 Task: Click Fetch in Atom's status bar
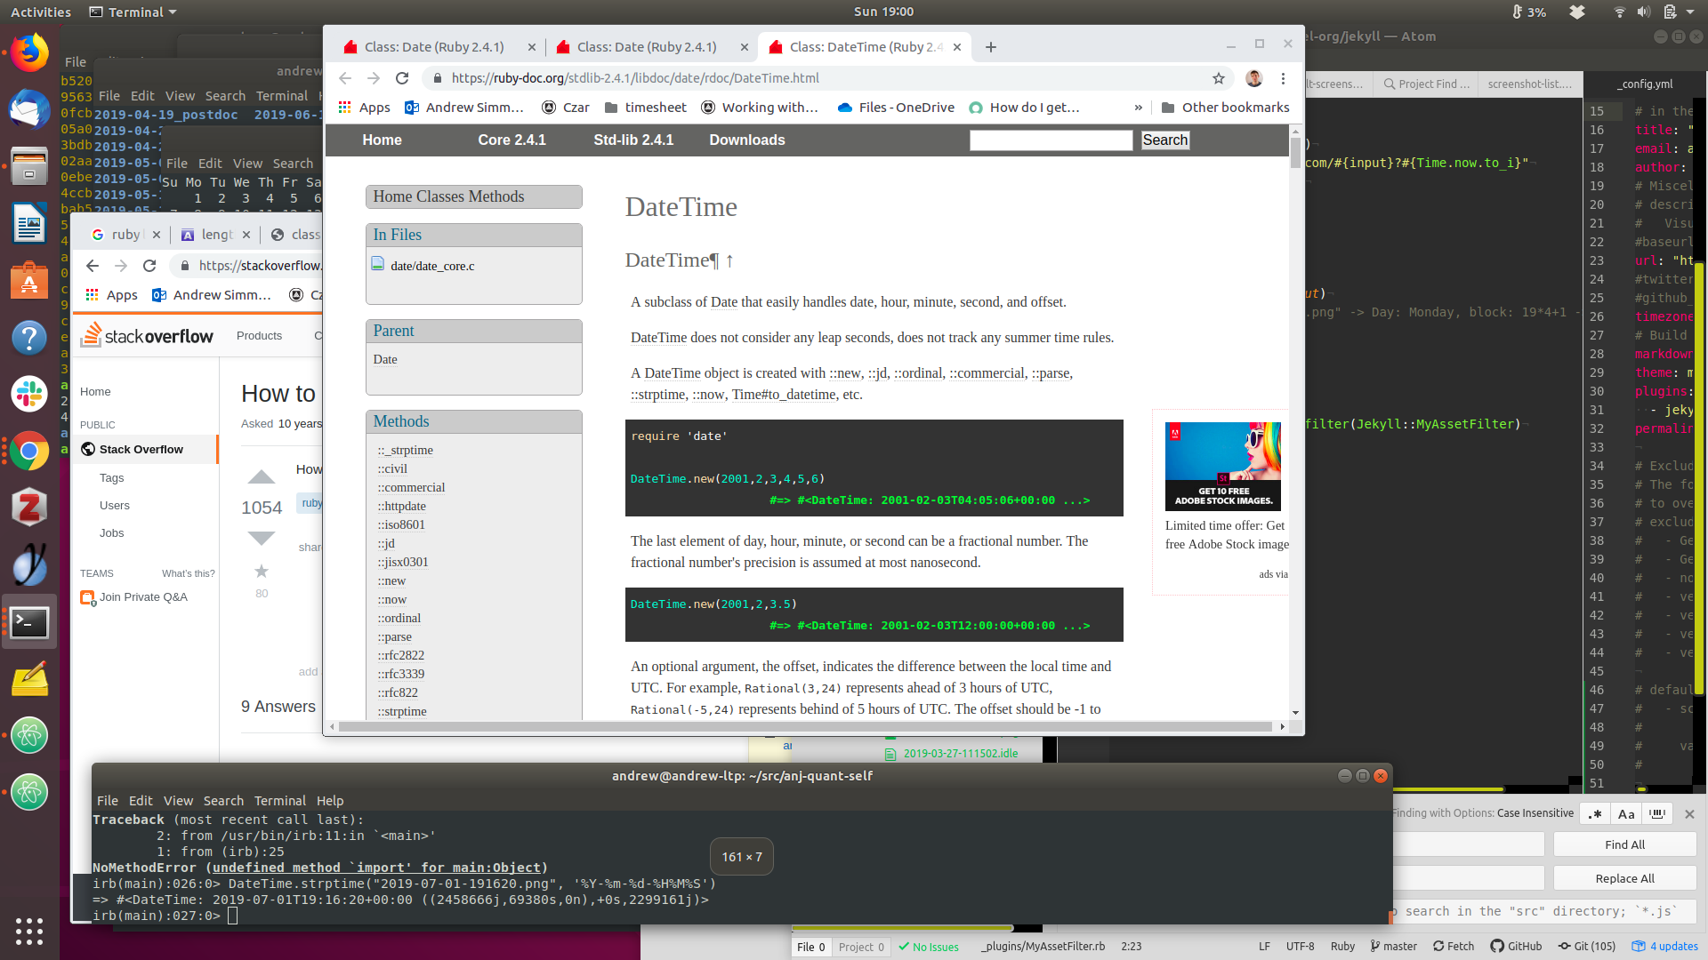tap(1454, 946)
